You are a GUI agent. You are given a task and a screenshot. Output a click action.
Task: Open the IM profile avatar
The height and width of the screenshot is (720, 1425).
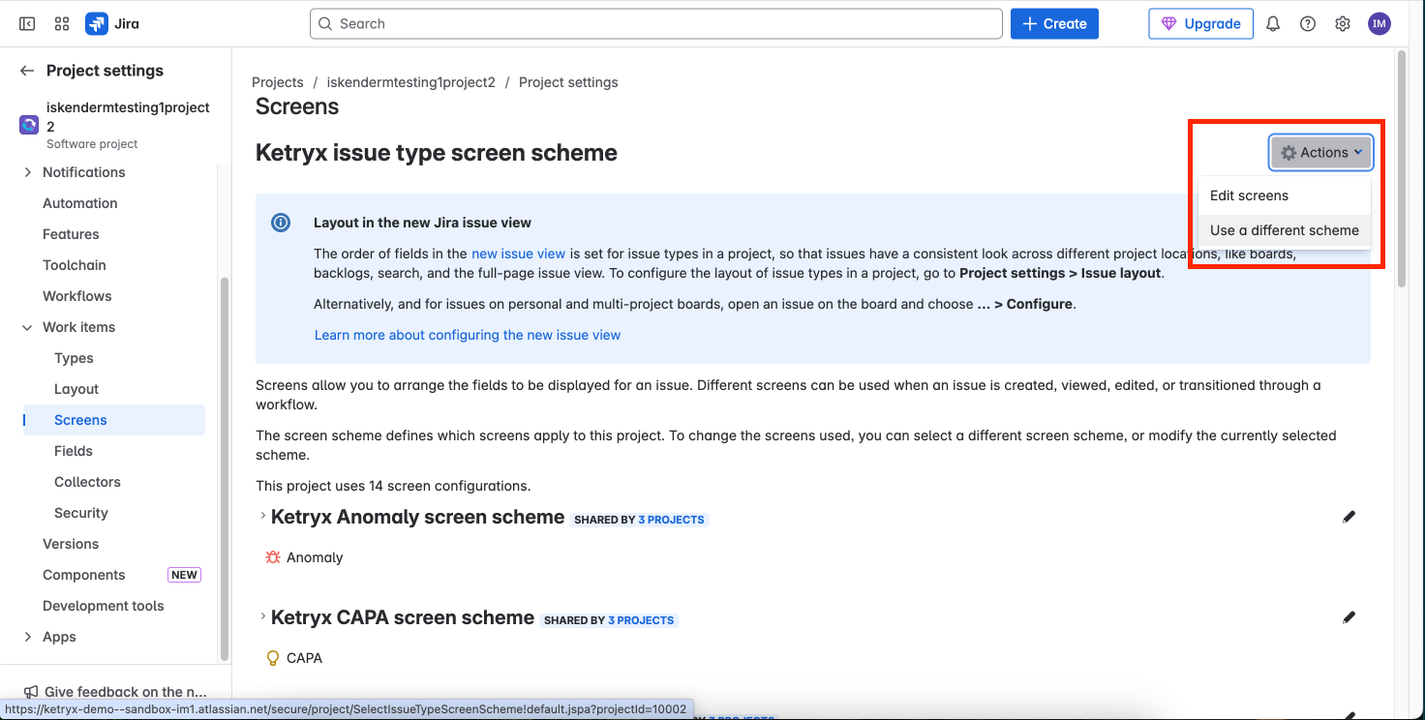pyautogui.click(x=1380, y=23)
